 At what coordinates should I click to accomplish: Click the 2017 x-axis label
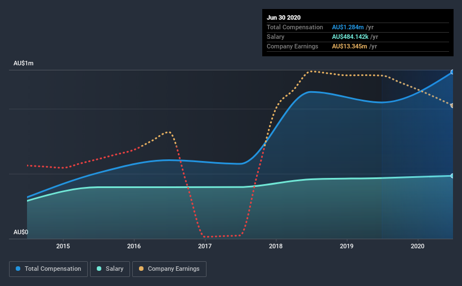[205, 246]
